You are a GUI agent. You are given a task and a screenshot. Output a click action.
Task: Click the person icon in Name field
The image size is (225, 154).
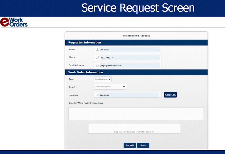[x=97, y=50]
